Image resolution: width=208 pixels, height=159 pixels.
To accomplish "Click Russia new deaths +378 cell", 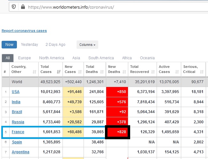I will tap(117, 122).
